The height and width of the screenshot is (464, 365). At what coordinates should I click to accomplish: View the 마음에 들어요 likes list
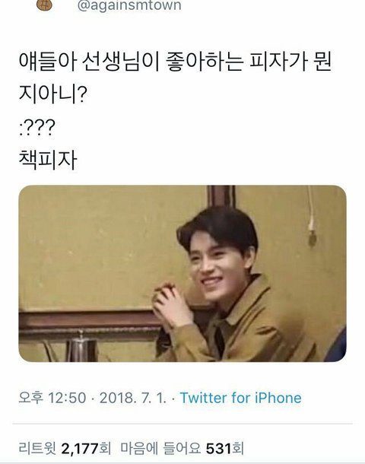pyautogui.click(x=182, y=449)
